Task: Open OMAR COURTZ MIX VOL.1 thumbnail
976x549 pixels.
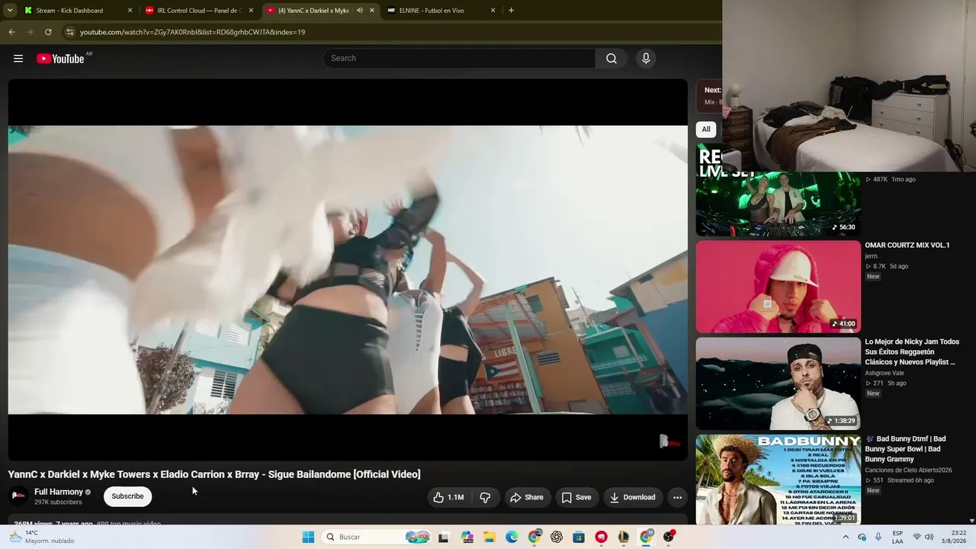Action: pos(778,287)
